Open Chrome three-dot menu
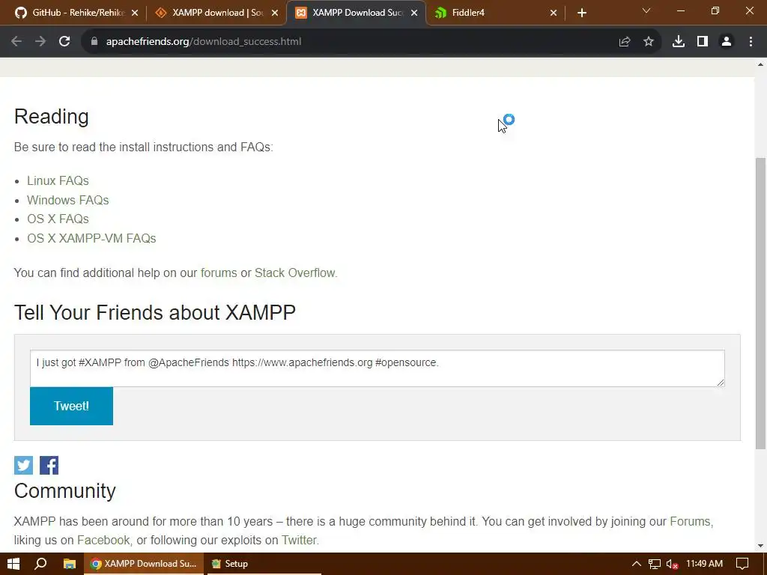 [751, 42]
